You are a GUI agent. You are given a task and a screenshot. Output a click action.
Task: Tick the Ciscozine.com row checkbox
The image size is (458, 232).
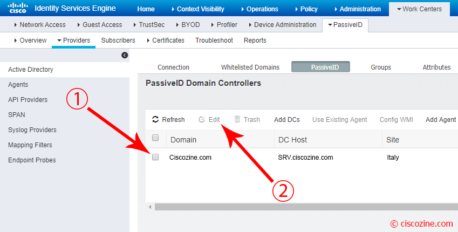(x=155, y=157)
